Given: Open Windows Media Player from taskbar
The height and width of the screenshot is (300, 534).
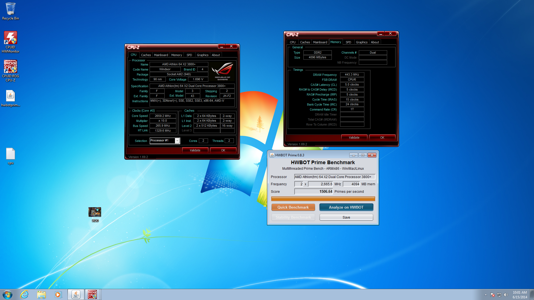Looking at the screenshot, I should pos(58,294).
